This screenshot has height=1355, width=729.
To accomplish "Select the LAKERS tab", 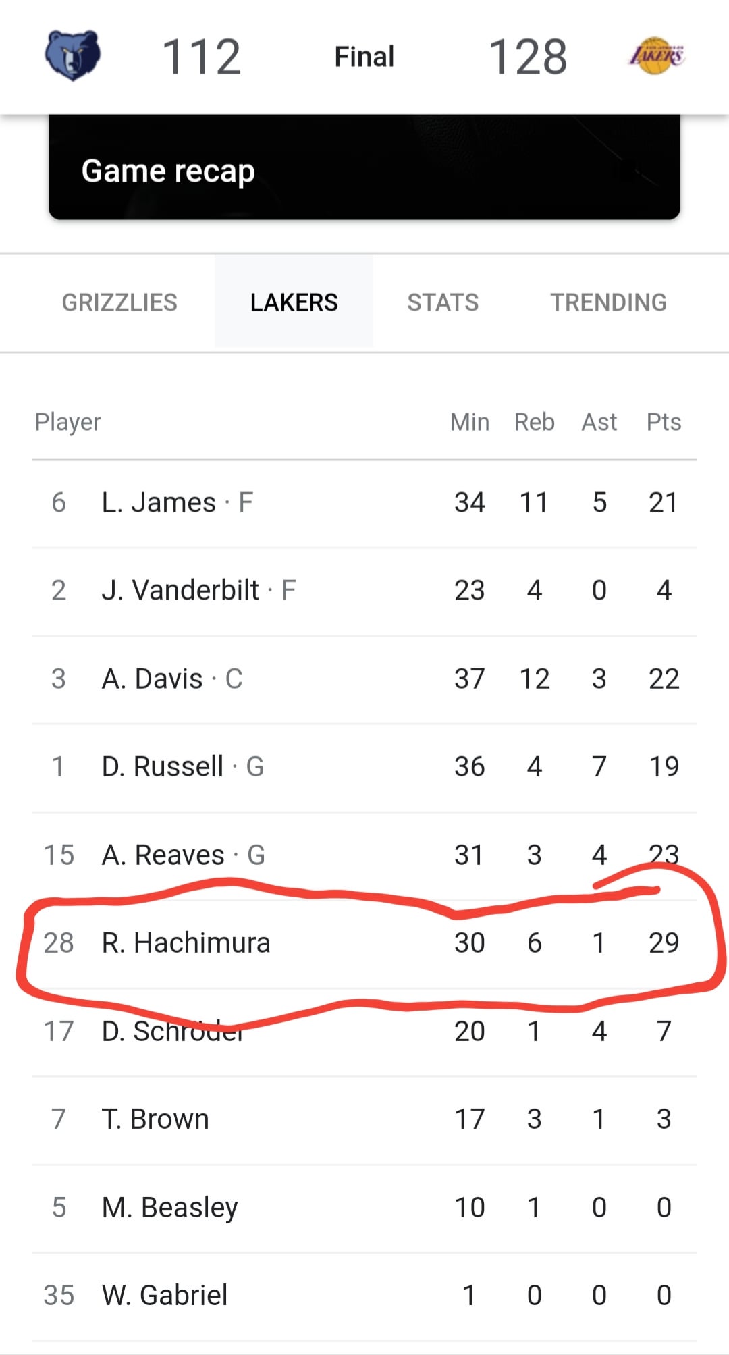I will pyautogui.click(x=294, y=302).
